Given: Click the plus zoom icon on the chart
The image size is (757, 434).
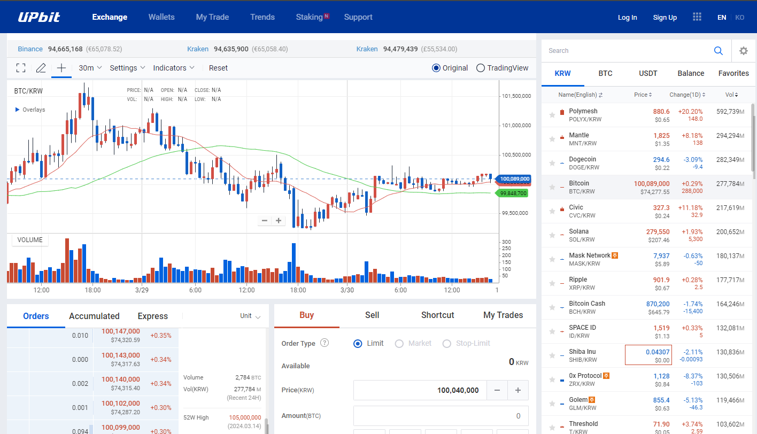Looking at the screenshot, I should tap(278, 220).
